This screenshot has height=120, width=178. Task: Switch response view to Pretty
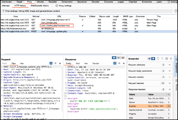[x=68, y=63]
